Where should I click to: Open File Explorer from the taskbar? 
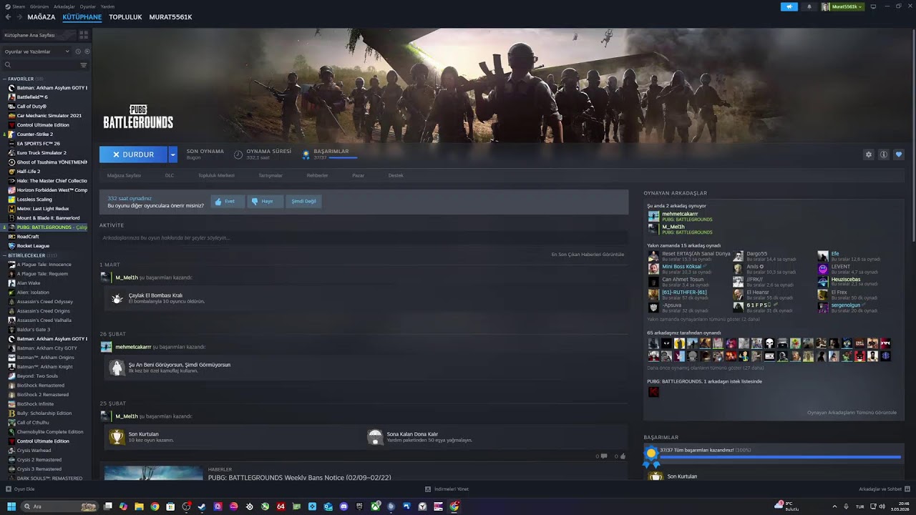pyautogui.click(x=139, y=506)
